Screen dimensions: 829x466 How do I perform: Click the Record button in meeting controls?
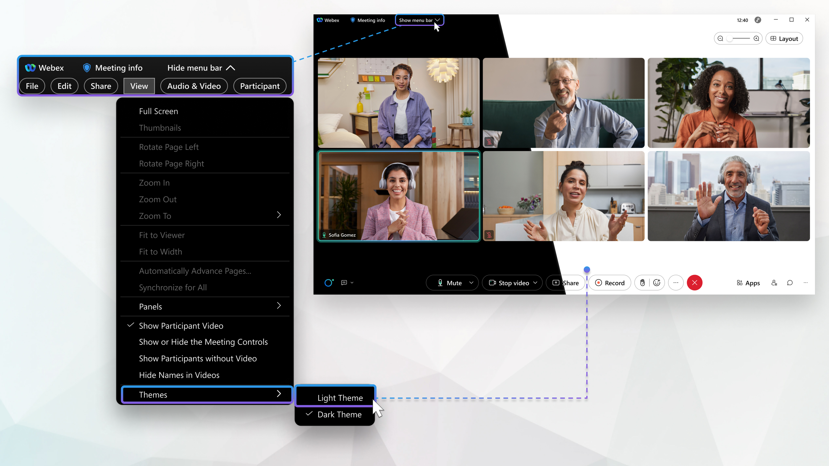coord(610,283)
